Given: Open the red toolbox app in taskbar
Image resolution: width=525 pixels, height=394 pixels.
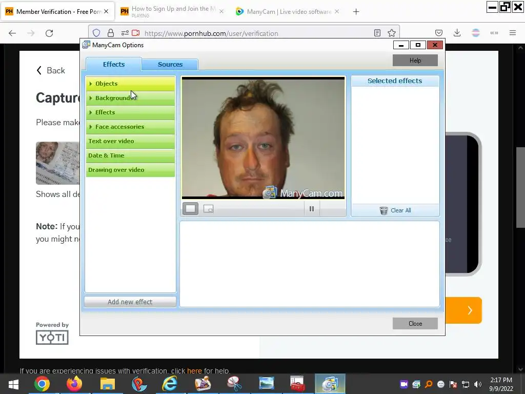Looking at the screenshot, I should pyautogui.click(x=297, y=384).
